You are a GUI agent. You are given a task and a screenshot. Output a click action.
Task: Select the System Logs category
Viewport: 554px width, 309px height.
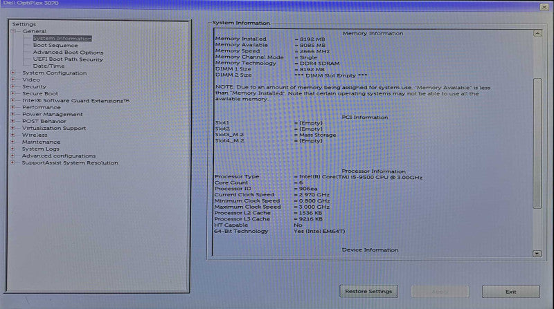[x=40, y=149]
